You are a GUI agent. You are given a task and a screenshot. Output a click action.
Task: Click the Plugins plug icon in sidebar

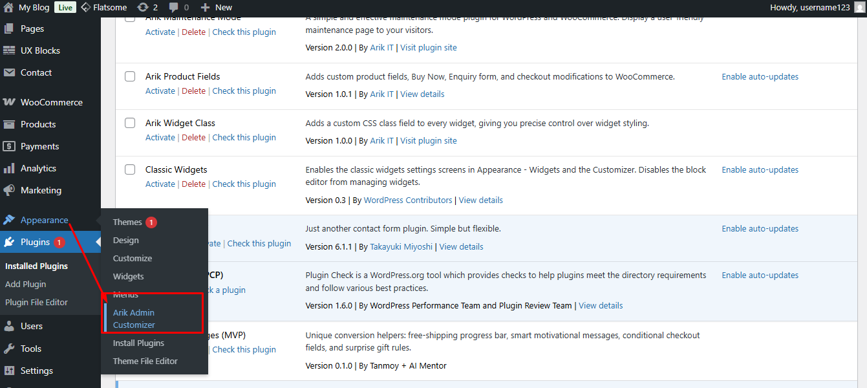coord(9,242)
